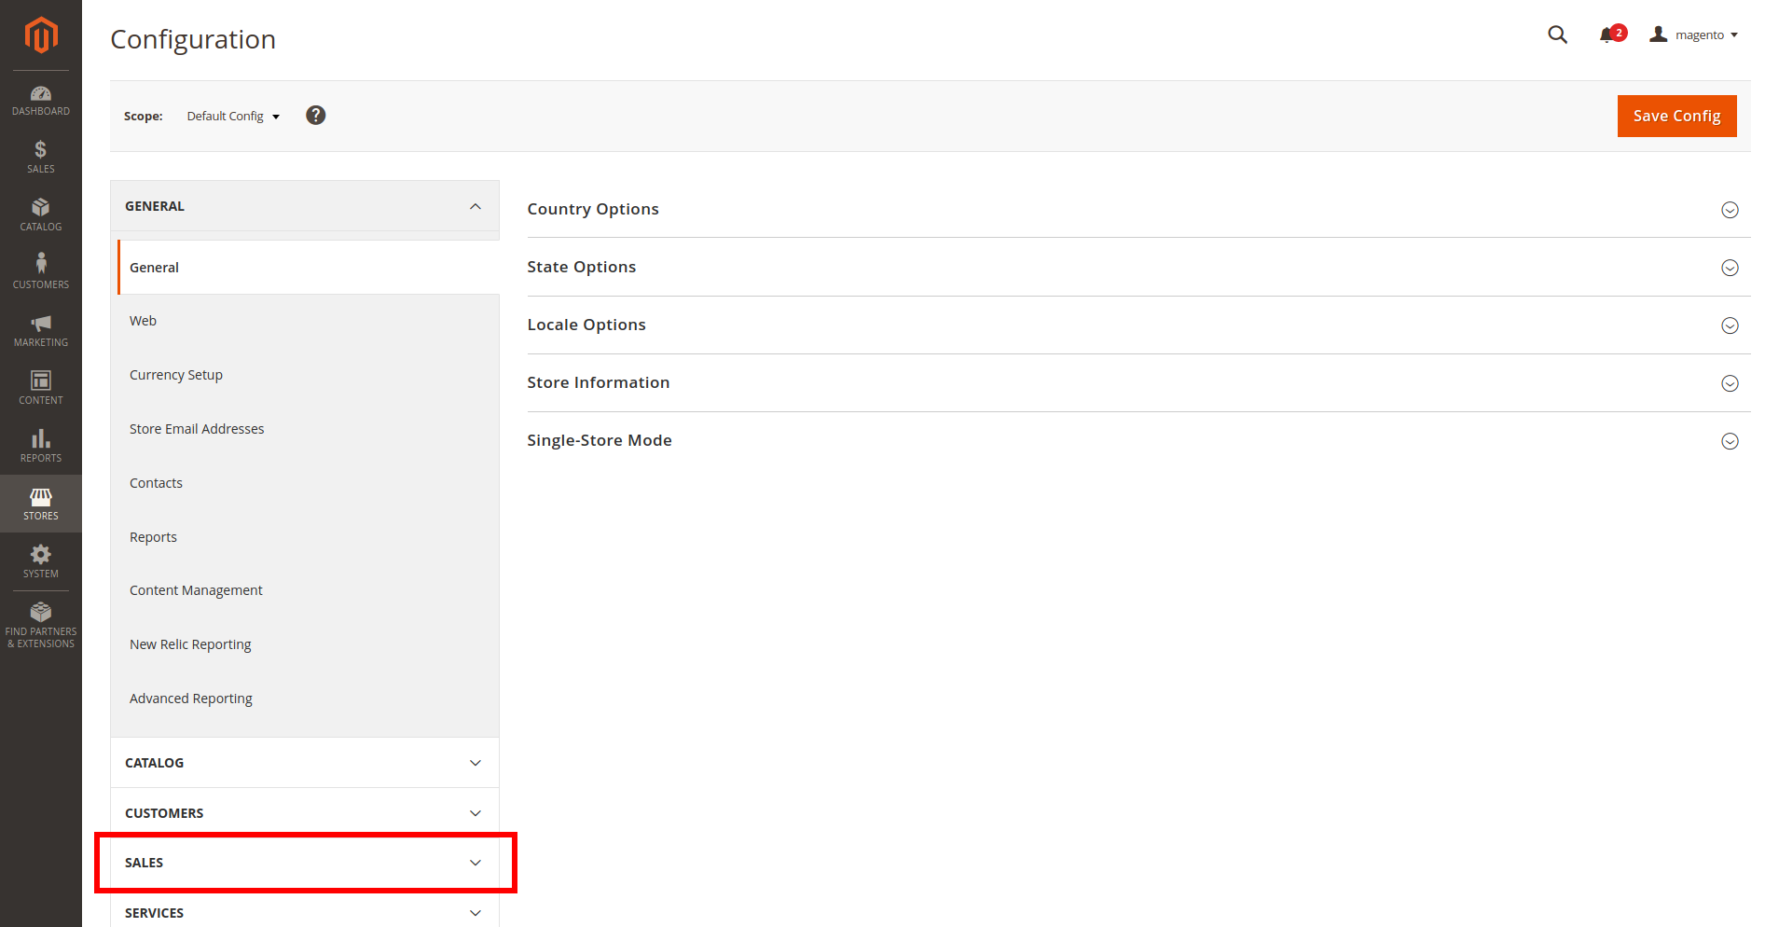Open the magento user account dropdown

point(1694,35)
